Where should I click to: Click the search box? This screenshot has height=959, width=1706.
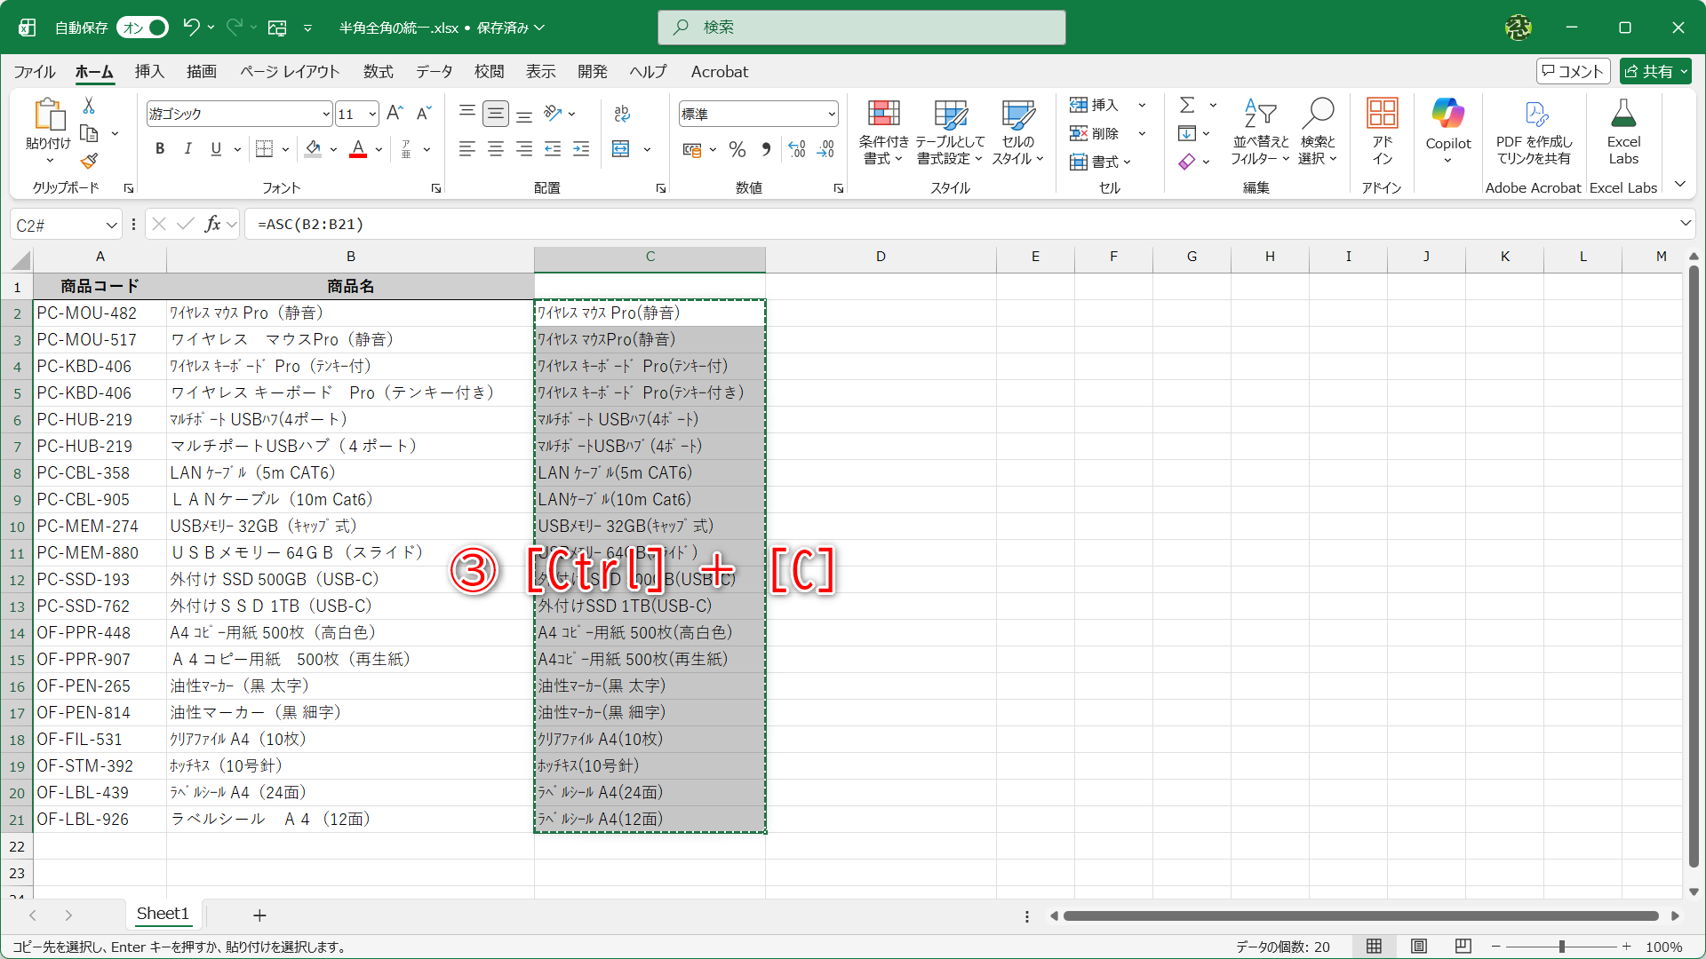pyautogui.click(x=862, y=28)
